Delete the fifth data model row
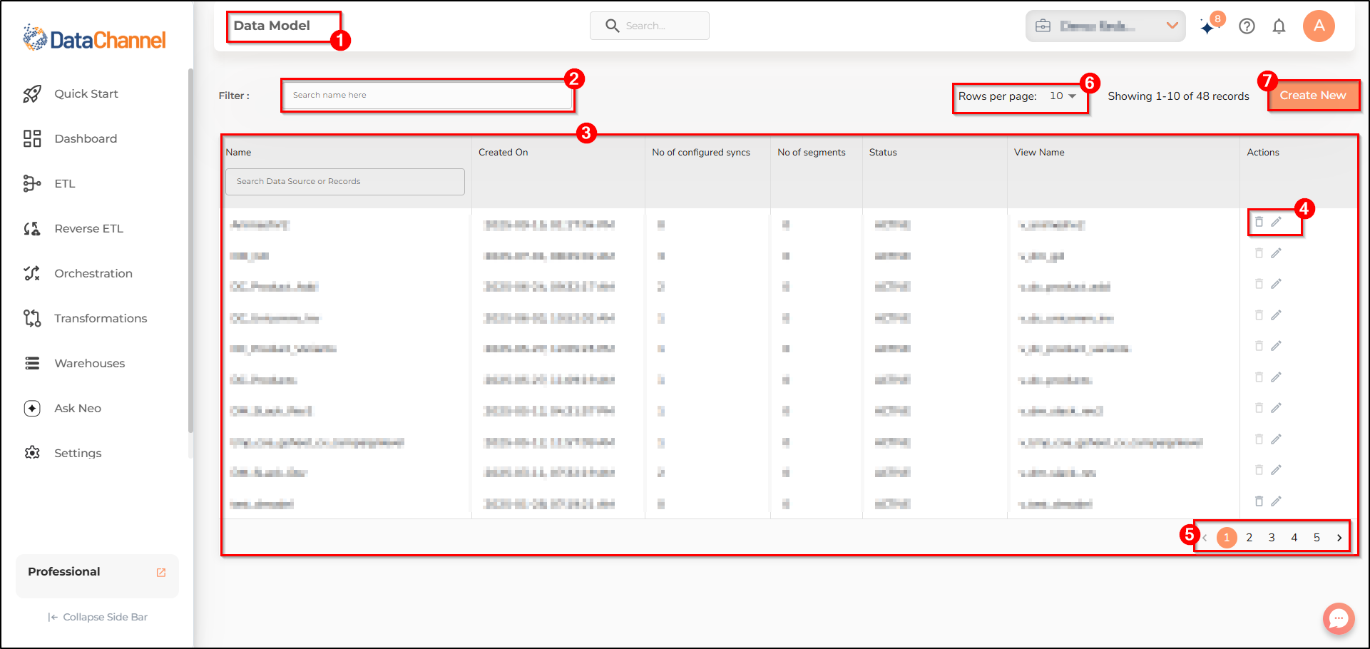Viewport: 1370px width, 649px height. [1259, 346]
